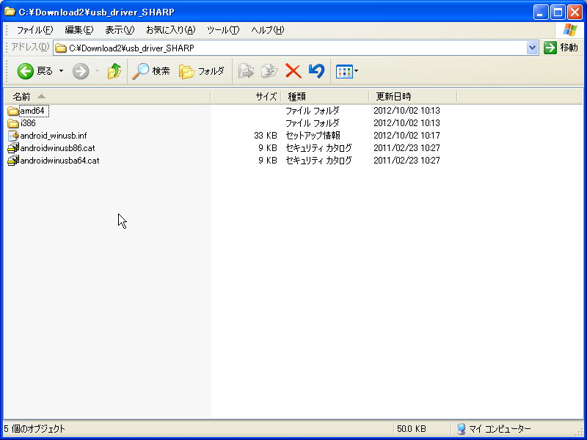Screen dimensions: 587x440
Task: Click the green Back arrow button
Action: 26,71
